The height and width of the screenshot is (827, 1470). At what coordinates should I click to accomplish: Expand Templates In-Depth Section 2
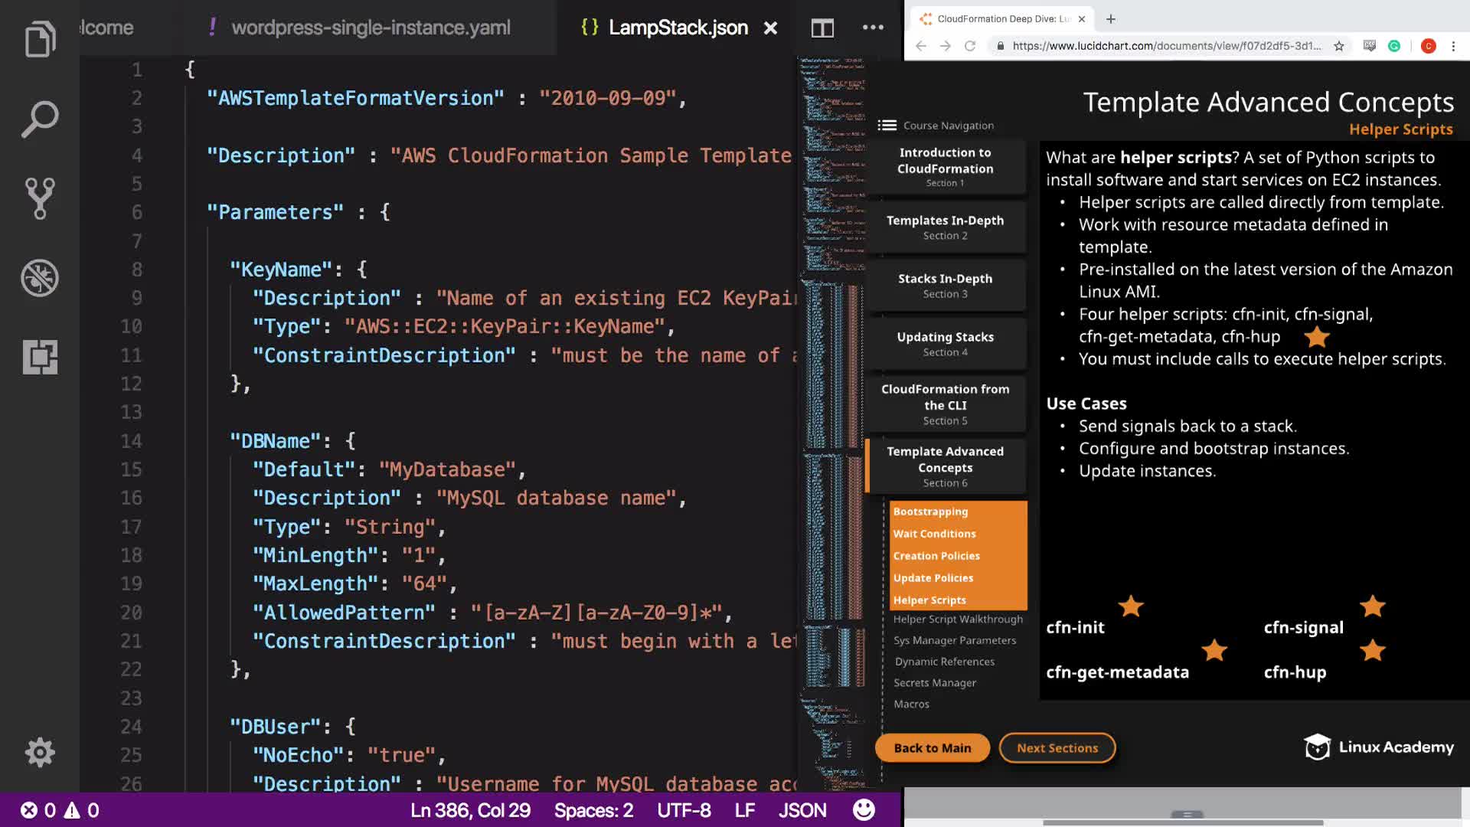click(x=945, y=227)
